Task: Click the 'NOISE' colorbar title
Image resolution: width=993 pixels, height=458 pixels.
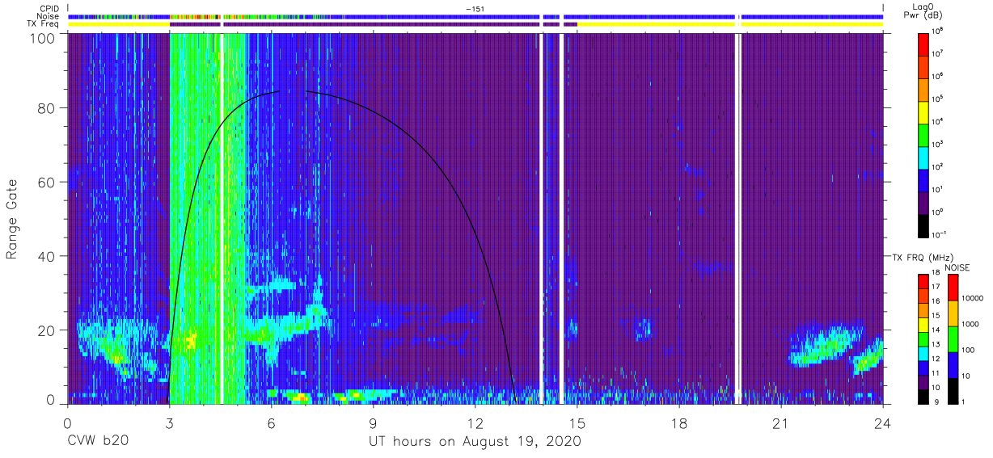Action: 957,267
